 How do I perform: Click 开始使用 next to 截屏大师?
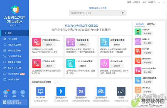click(148, 43)
